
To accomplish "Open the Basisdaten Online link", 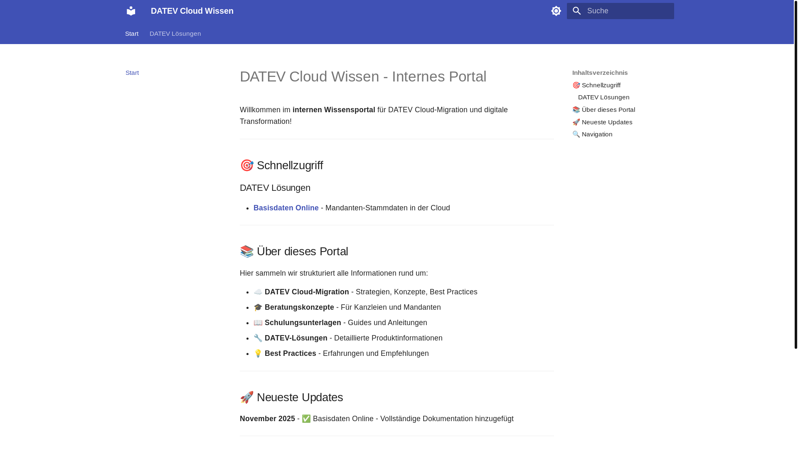I will point(286,208).
